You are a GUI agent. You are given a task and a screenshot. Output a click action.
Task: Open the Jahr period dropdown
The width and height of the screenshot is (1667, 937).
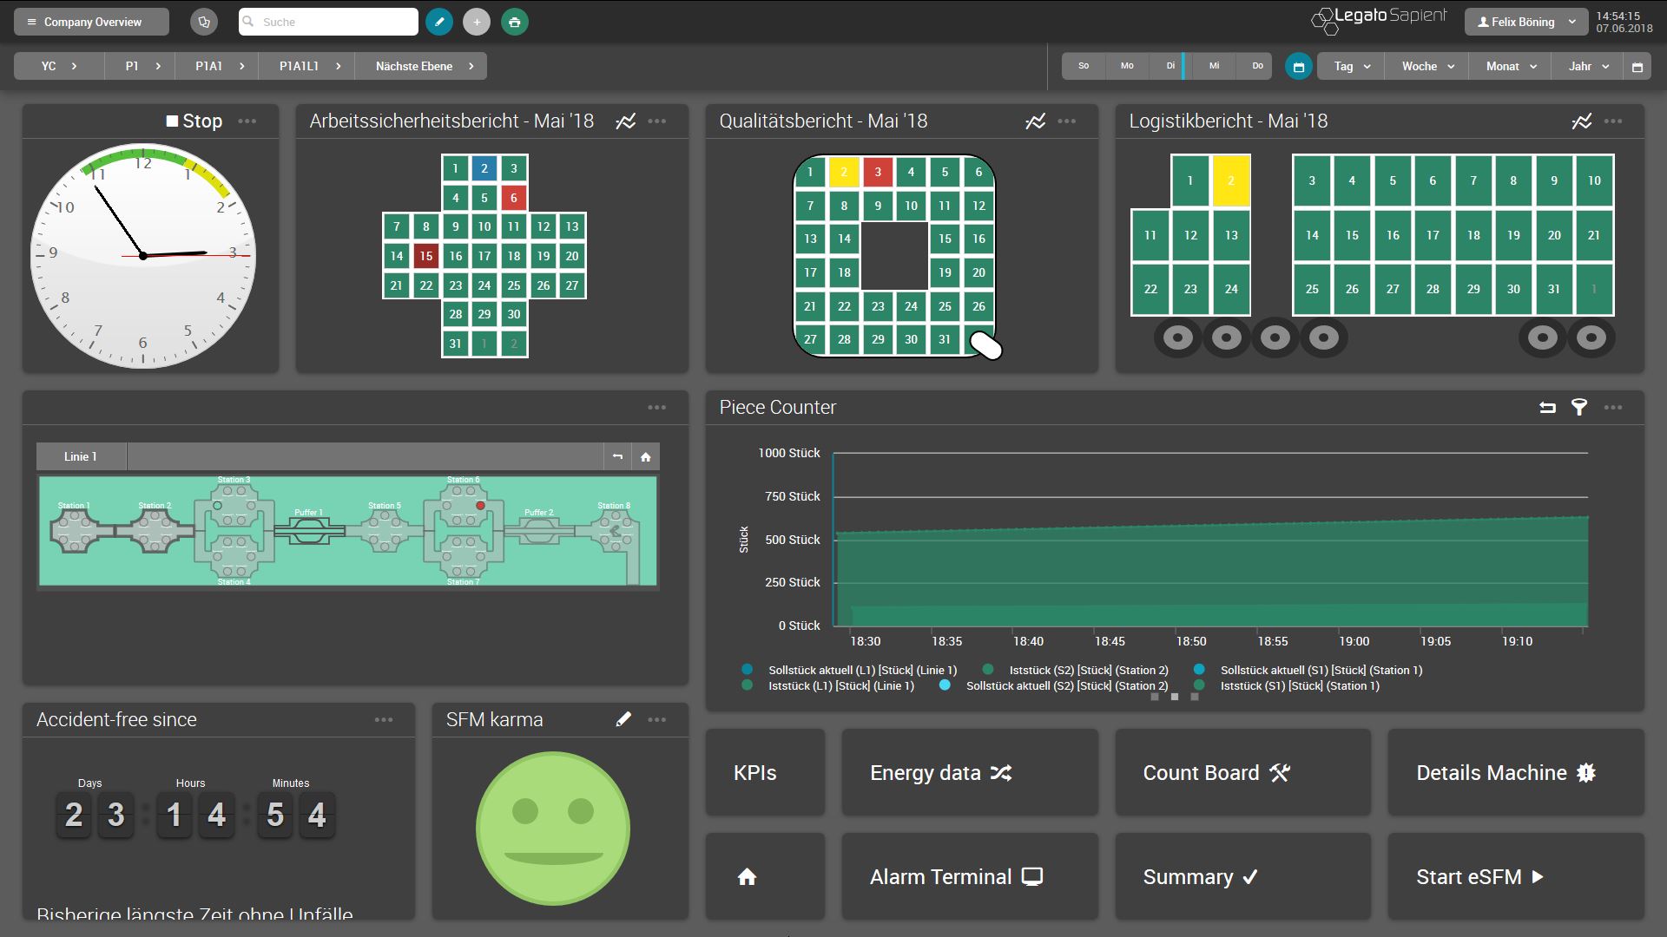pyautogui.click(x=1588, y=66)
